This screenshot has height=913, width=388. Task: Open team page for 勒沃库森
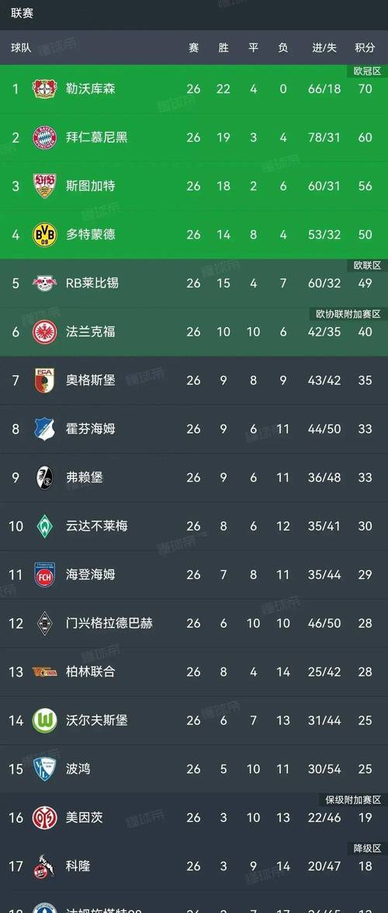coord(90,89)
